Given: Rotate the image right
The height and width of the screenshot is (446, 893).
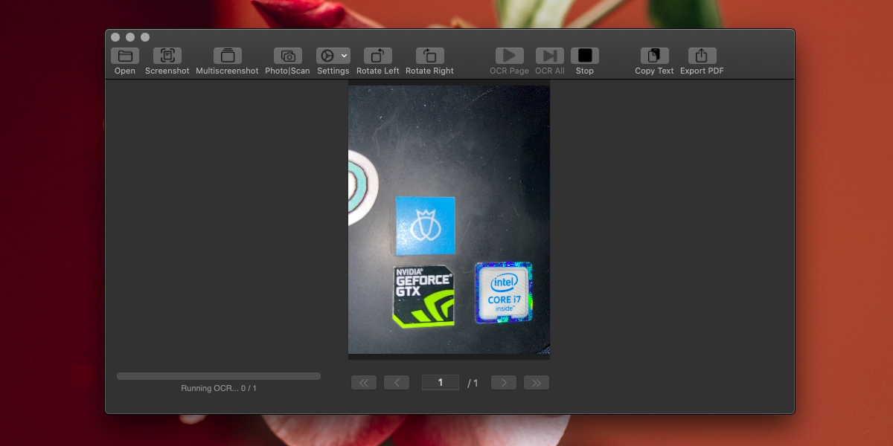Looking at the screenshot, I should [x=430, y=56].
